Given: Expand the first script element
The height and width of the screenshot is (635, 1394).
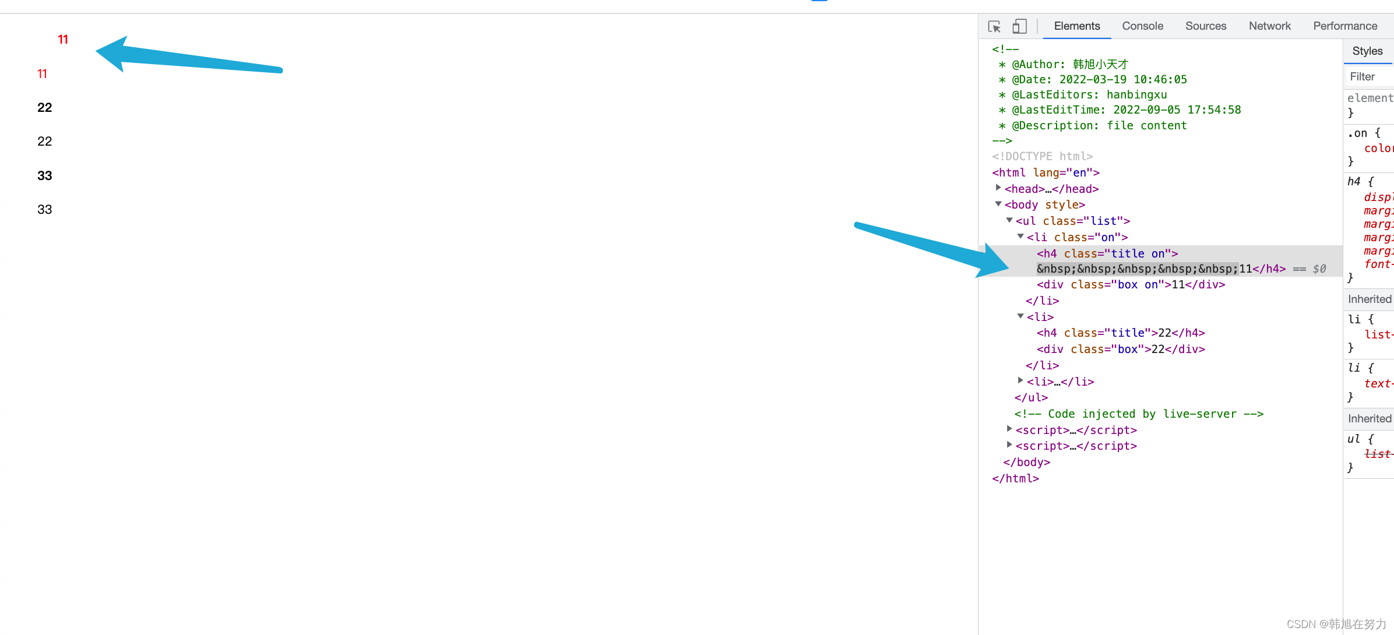Looking at the screenshot, I should (x=1009, y=429).
